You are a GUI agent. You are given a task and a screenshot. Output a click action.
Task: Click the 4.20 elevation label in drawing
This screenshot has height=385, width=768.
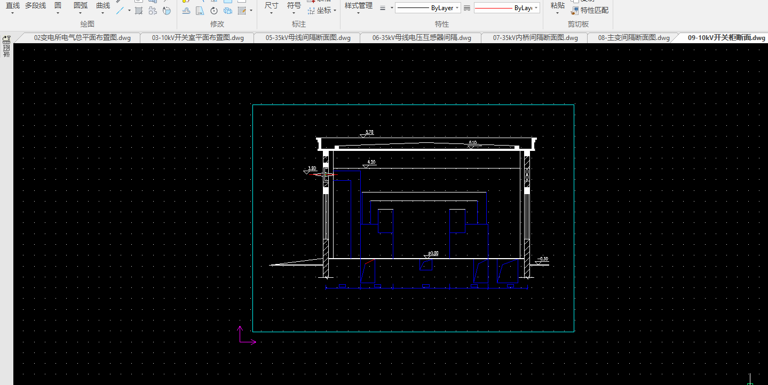371,162
